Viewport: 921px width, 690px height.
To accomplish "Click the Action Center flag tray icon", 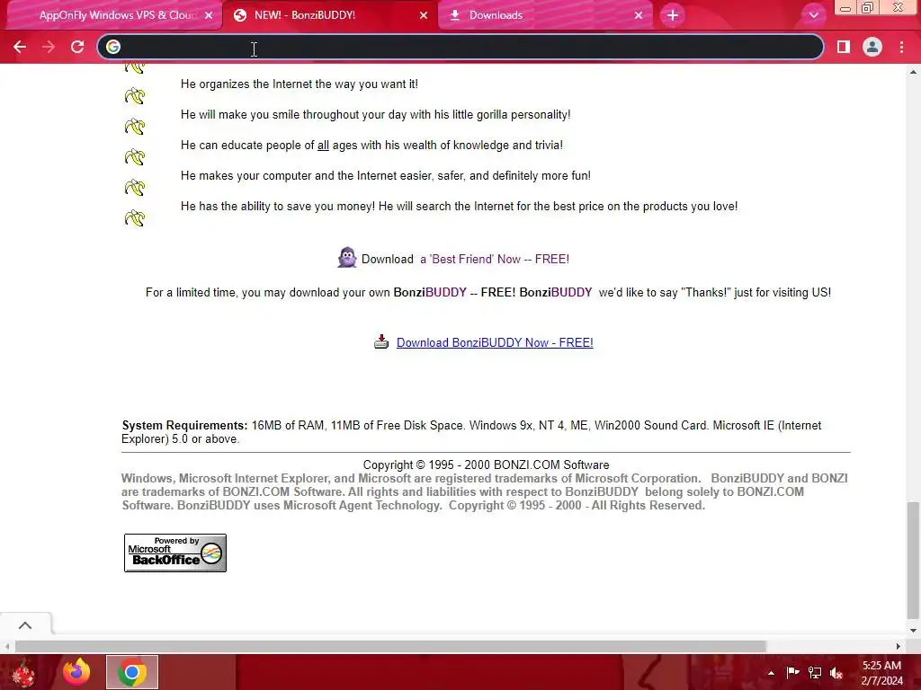I will [792, 673].
